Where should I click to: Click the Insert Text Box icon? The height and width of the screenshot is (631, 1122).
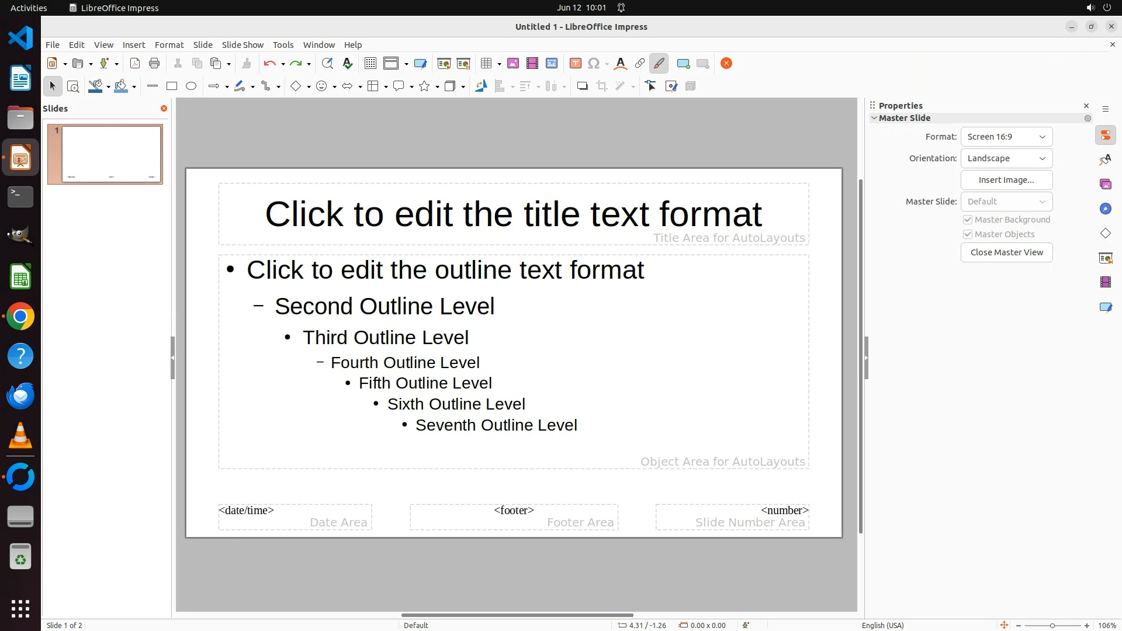575,64
